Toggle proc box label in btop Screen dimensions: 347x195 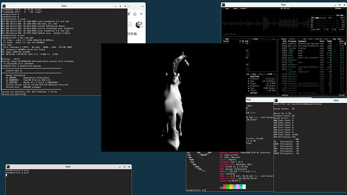coord(284,39)
